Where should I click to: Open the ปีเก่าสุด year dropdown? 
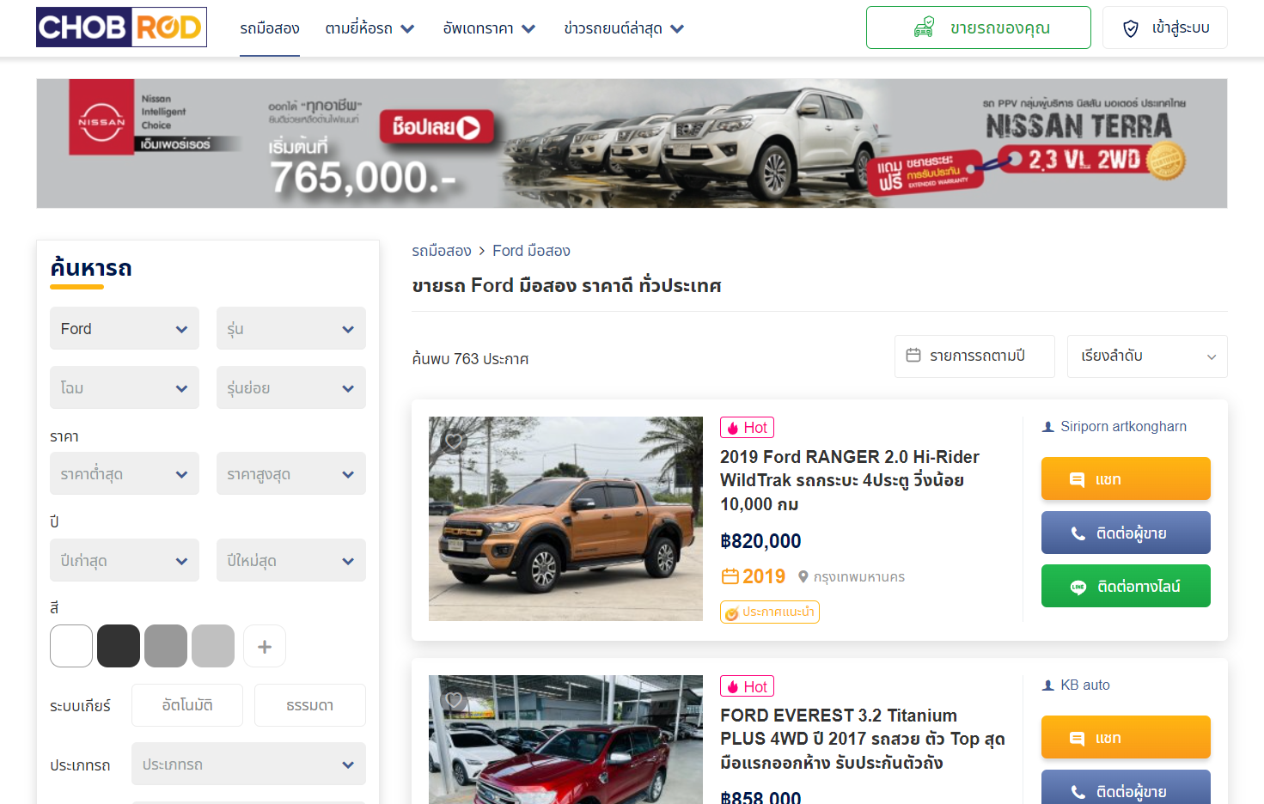pos(124,559)
